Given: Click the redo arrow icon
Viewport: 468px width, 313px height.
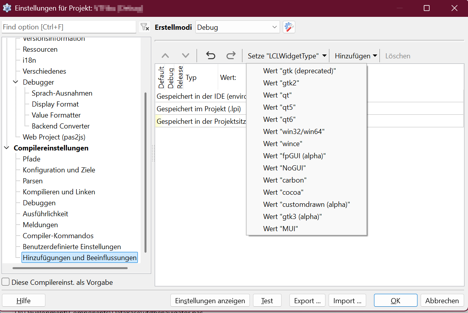Looking at the screenshot, I should [x=231, y=56].
